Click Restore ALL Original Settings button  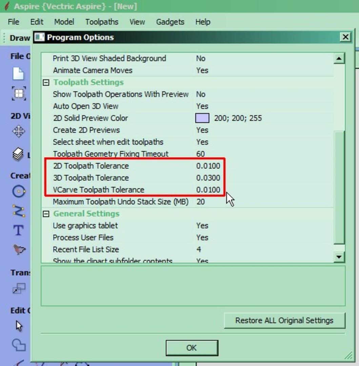coord(284,321)
